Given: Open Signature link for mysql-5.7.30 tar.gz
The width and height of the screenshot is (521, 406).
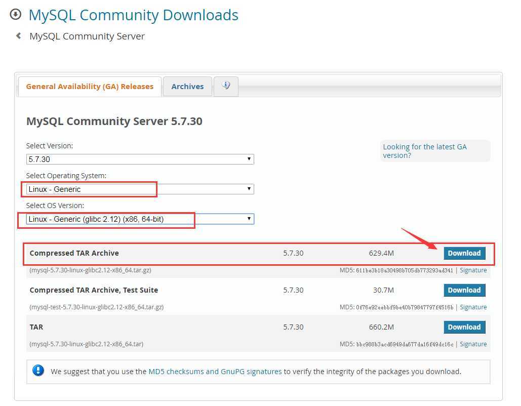Looking at the screenshot, I should [x=473, y=270].
